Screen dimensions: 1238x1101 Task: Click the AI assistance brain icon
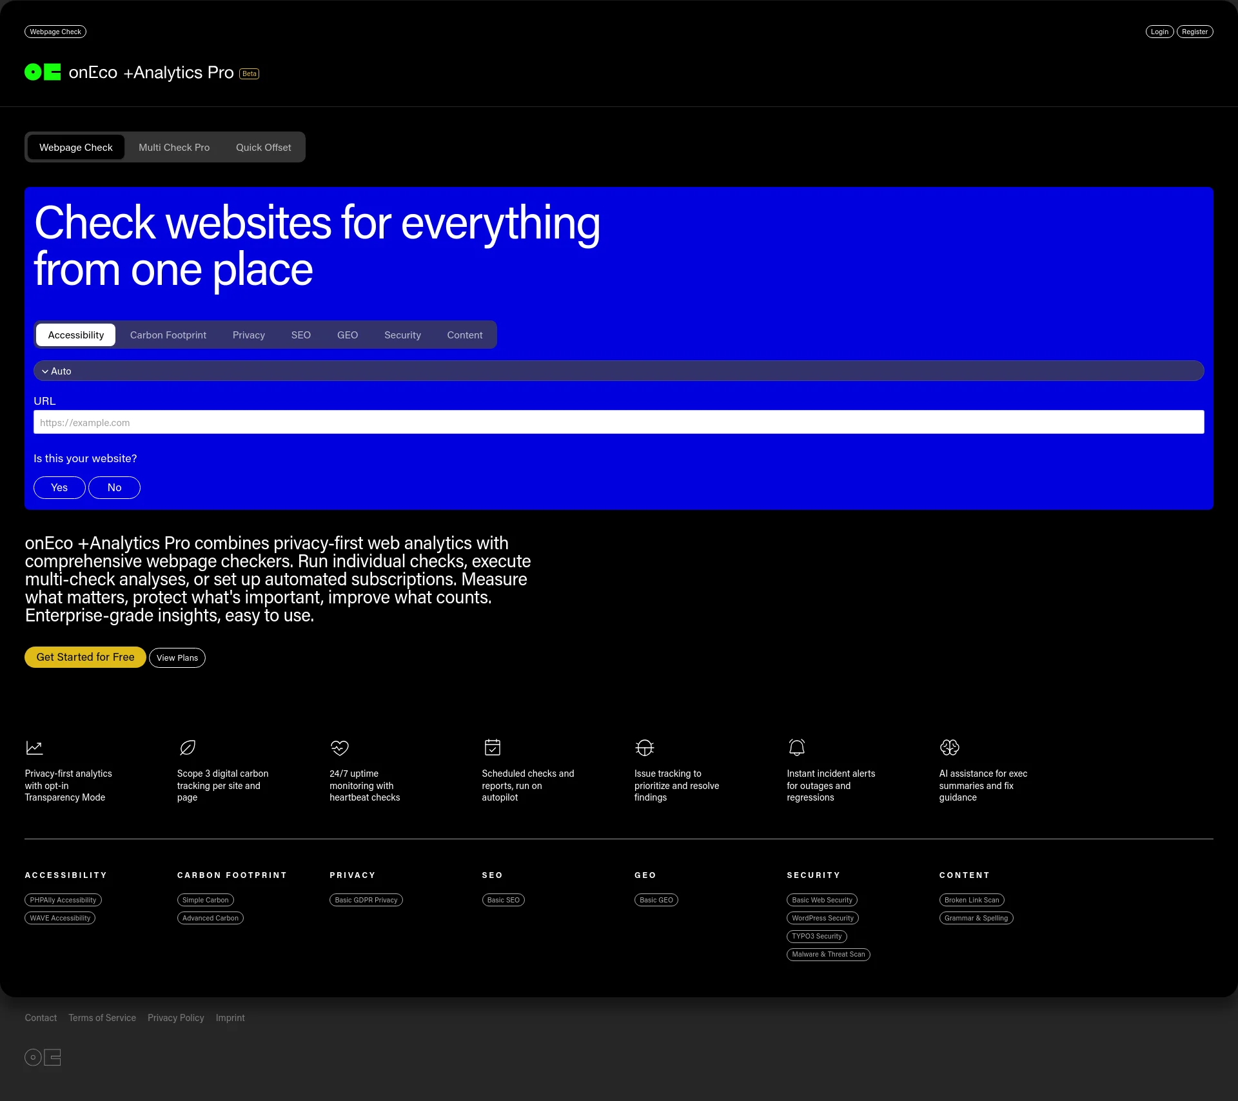(x=950, y=747)
